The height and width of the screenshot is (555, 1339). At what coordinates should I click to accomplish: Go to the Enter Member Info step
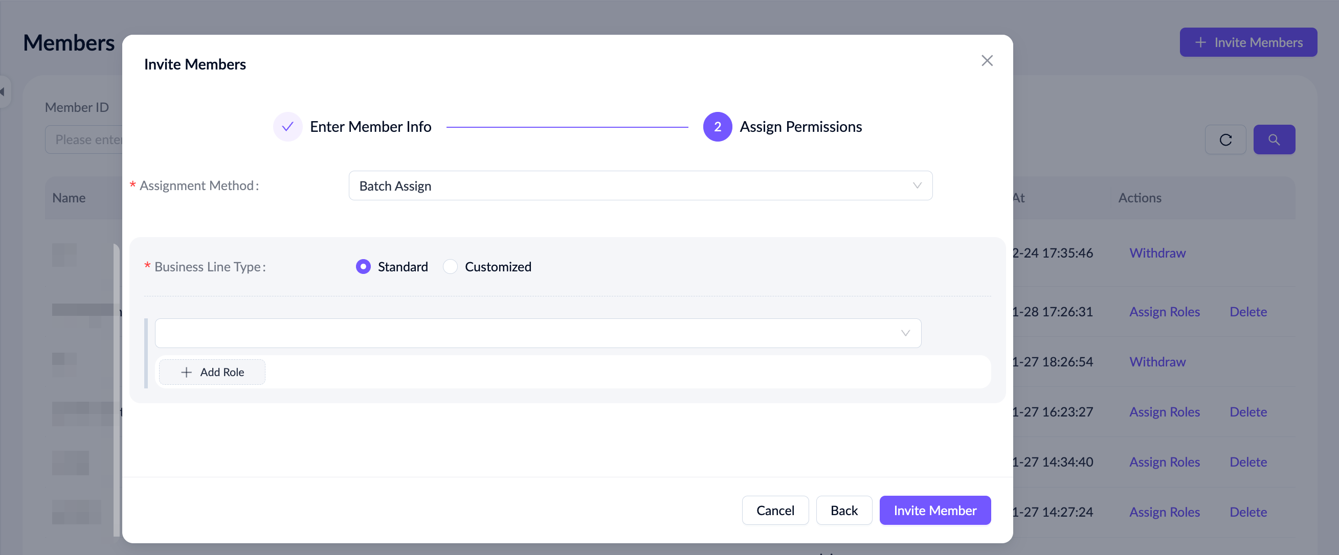click(370, 127)
